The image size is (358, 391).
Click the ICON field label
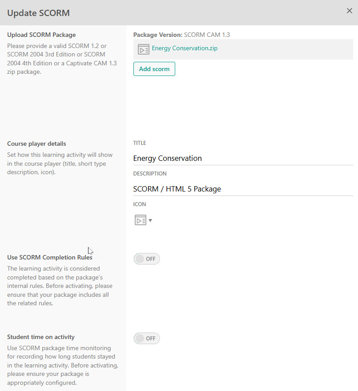(140, 204)
